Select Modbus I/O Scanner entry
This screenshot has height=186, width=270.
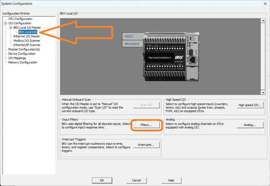coord(27,41)
